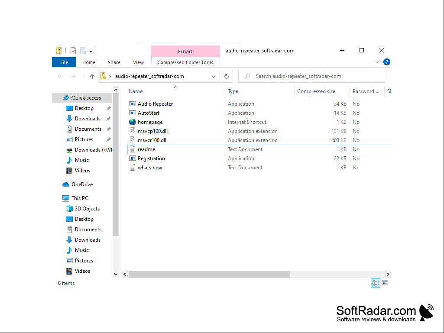Open Help with the question mark icon

[x=386, y=62]
